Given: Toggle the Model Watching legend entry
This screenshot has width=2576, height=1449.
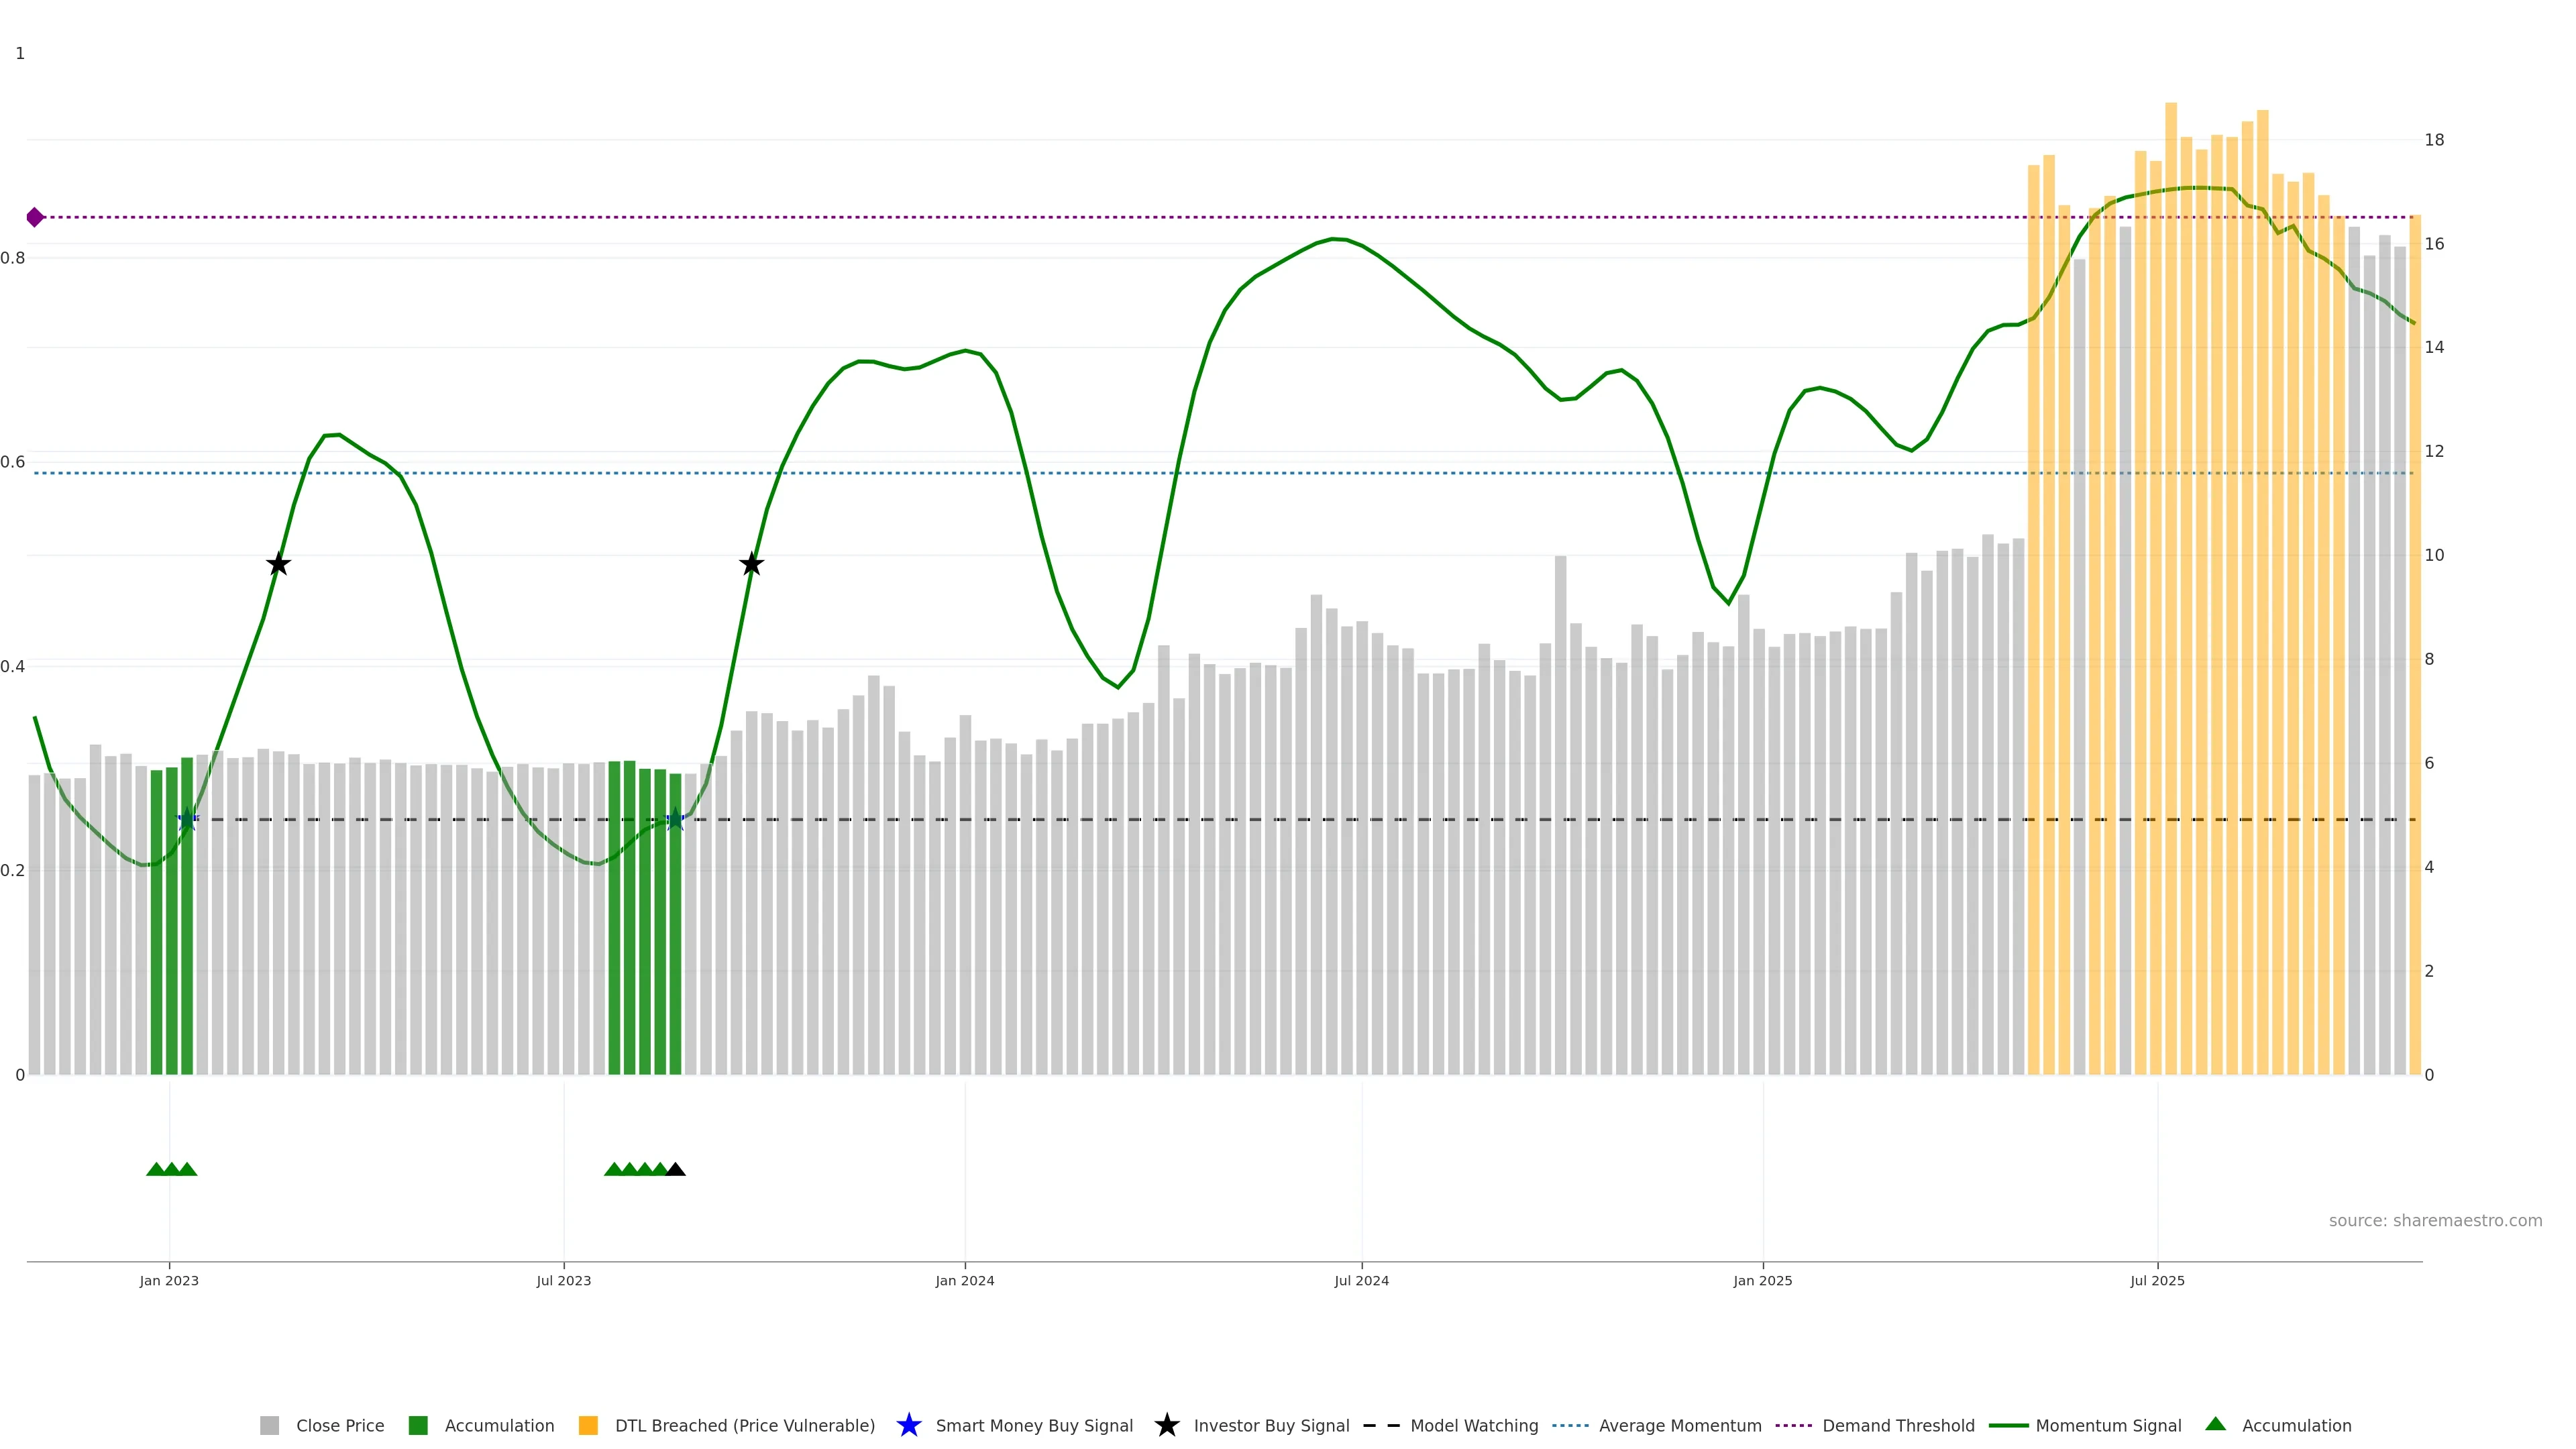Looking at the screenshot, I should [1474, 1426].
